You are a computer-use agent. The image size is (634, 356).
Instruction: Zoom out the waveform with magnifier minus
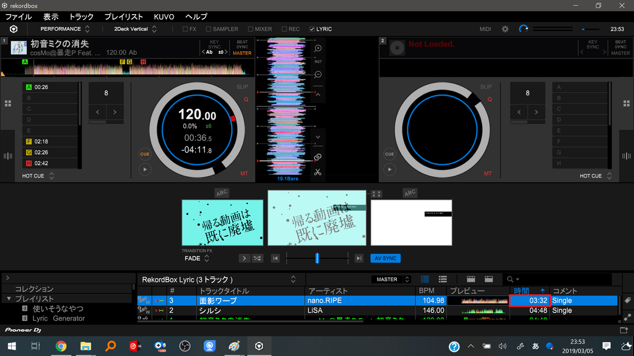click(318, 75)
